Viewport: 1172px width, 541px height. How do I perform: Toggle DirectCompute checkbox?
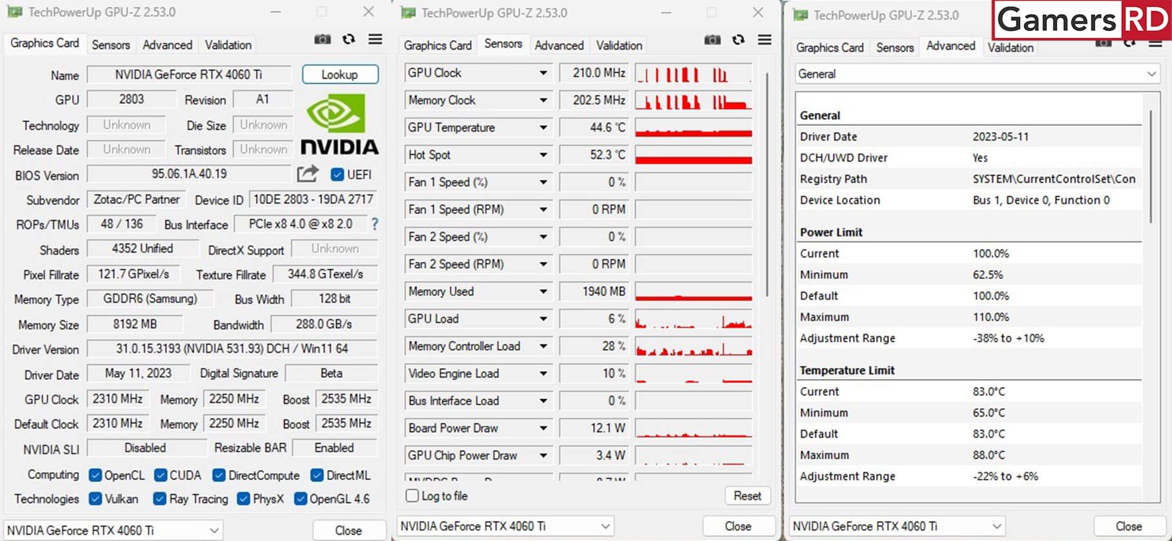[x=219, y=475]
